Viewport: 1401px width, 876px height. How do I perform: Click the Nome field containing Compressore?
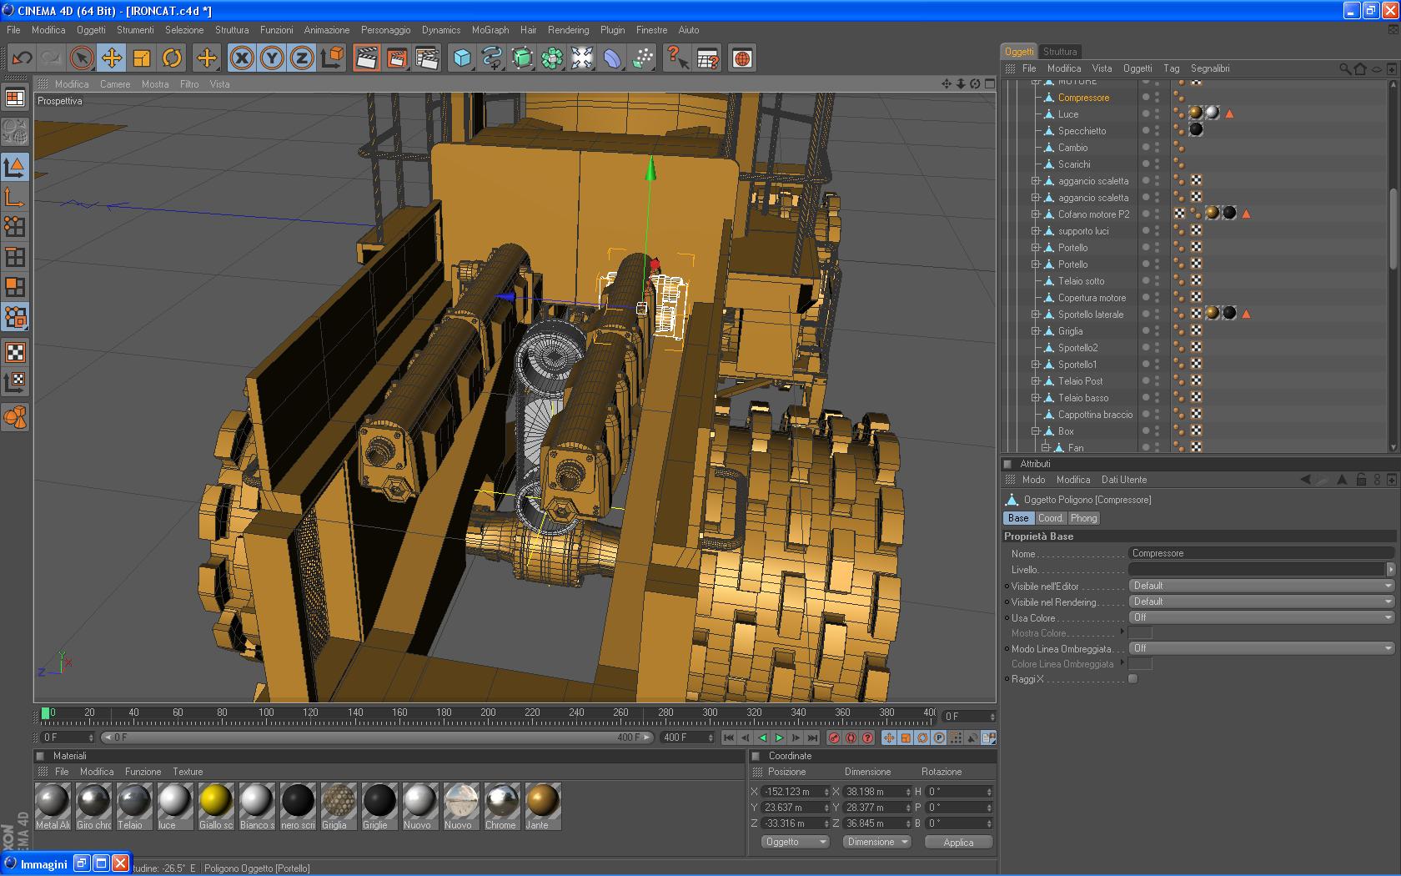[1259, 553]
